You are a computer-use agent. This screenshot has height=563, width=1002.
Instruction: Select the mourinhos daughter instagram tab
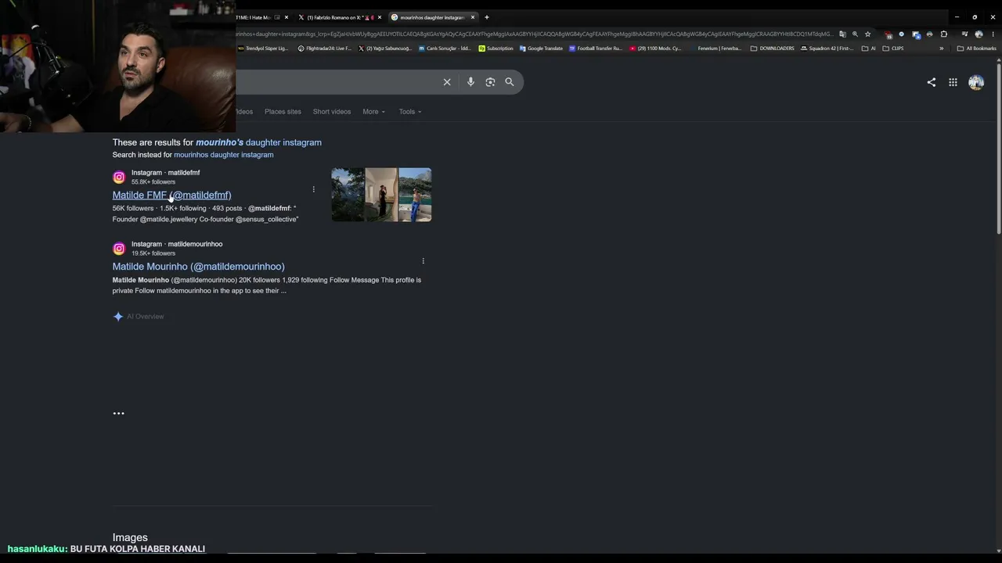pos(433,17)
